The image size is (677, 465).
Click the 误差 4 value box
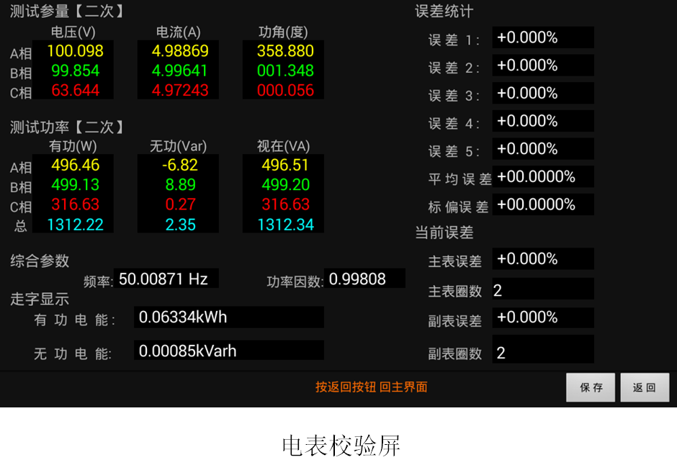coord(543,121)
